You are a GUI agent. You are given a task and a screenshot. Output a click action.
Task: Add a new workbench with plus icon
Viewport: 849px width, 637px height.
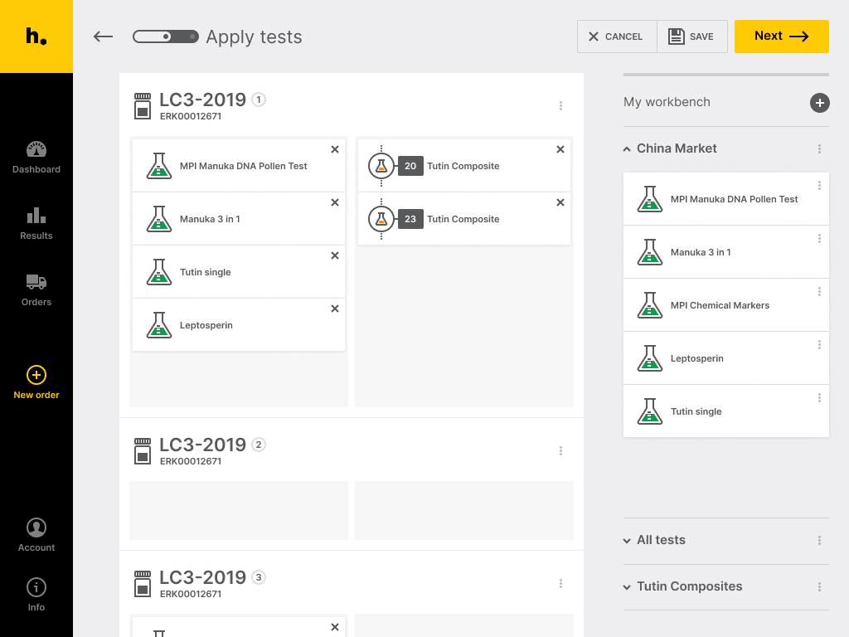click(819, 103)
